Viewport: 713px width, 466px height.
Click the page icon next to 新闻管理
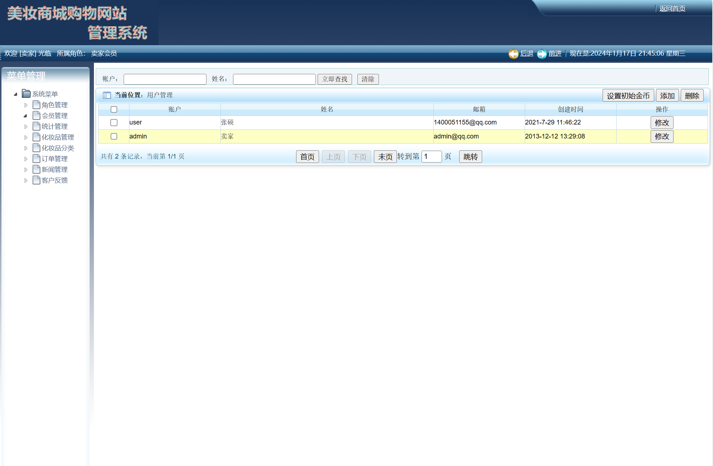pos(36,169)
